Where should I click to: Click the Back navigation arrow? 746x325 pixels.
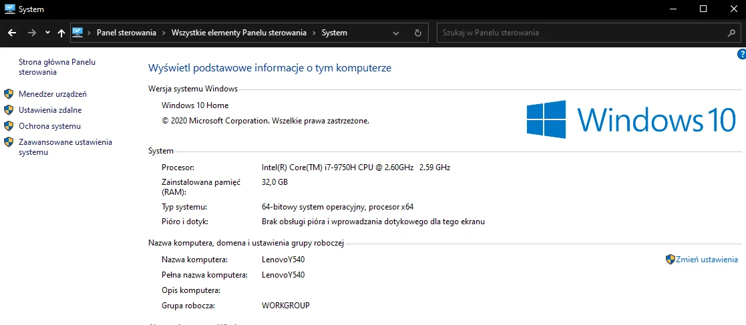12,33
